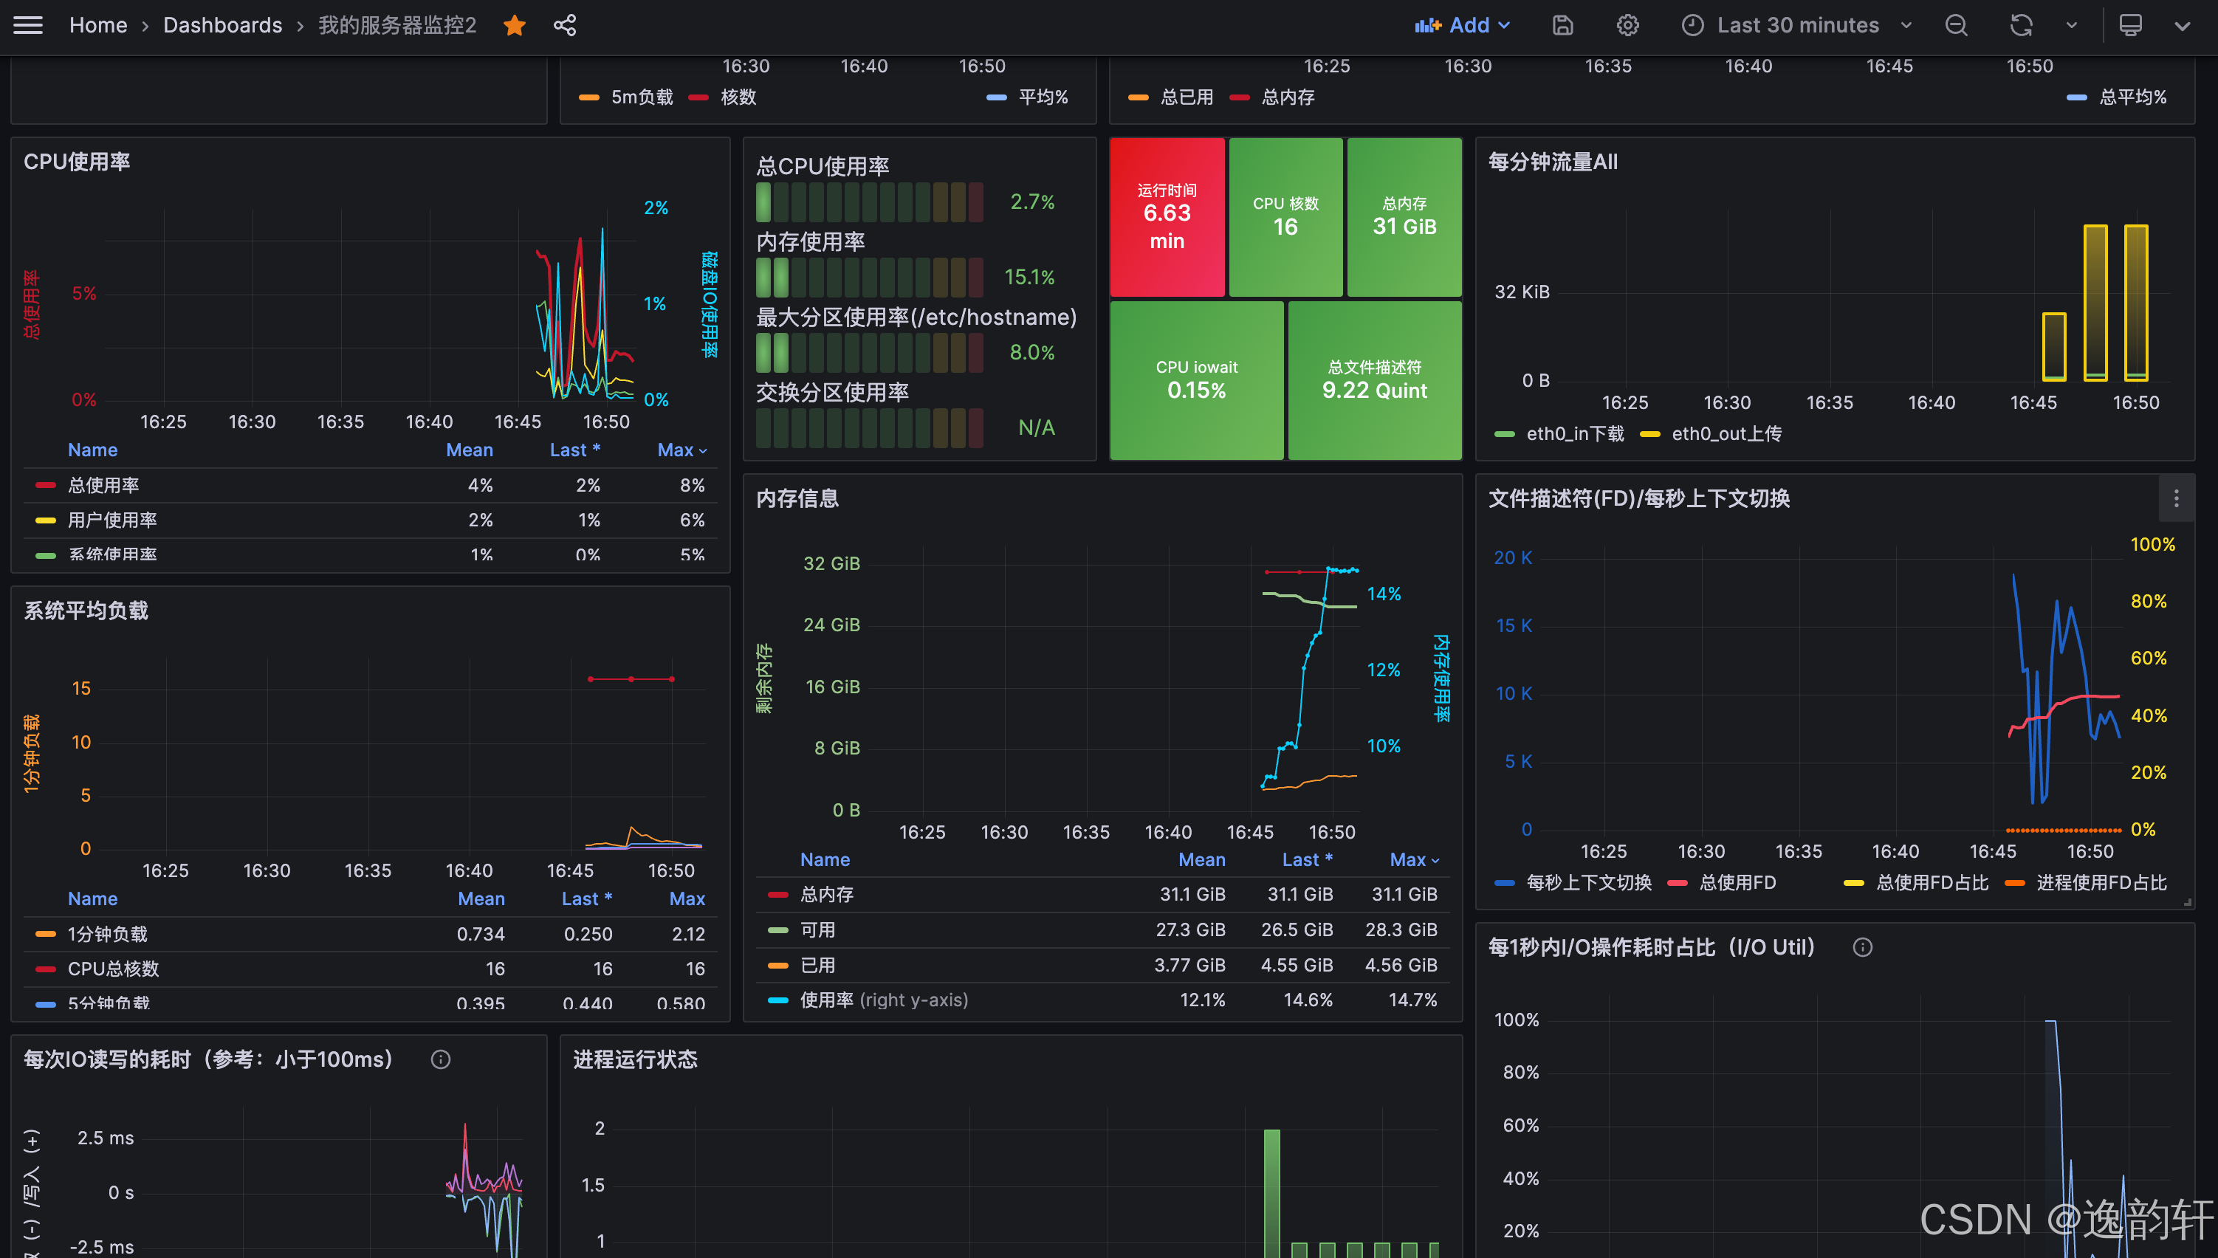Open the hamburger navigation menu

[x=27, y=25]
